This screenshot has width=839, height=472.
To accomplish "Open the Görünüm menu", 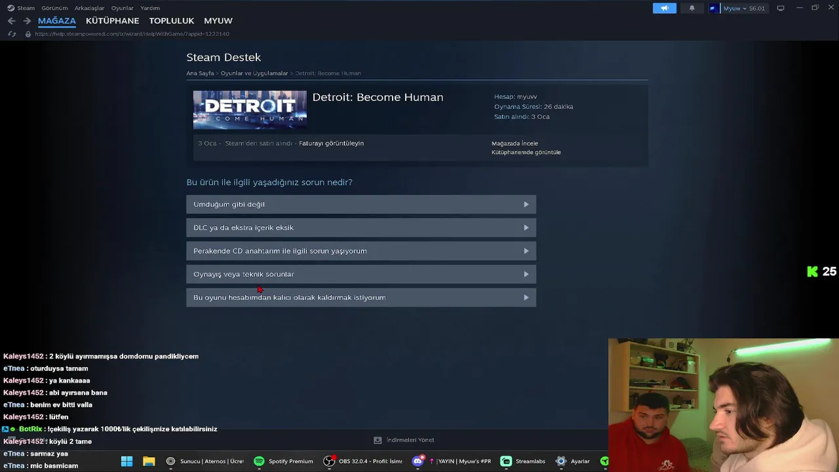I will [x=54, y=8].
